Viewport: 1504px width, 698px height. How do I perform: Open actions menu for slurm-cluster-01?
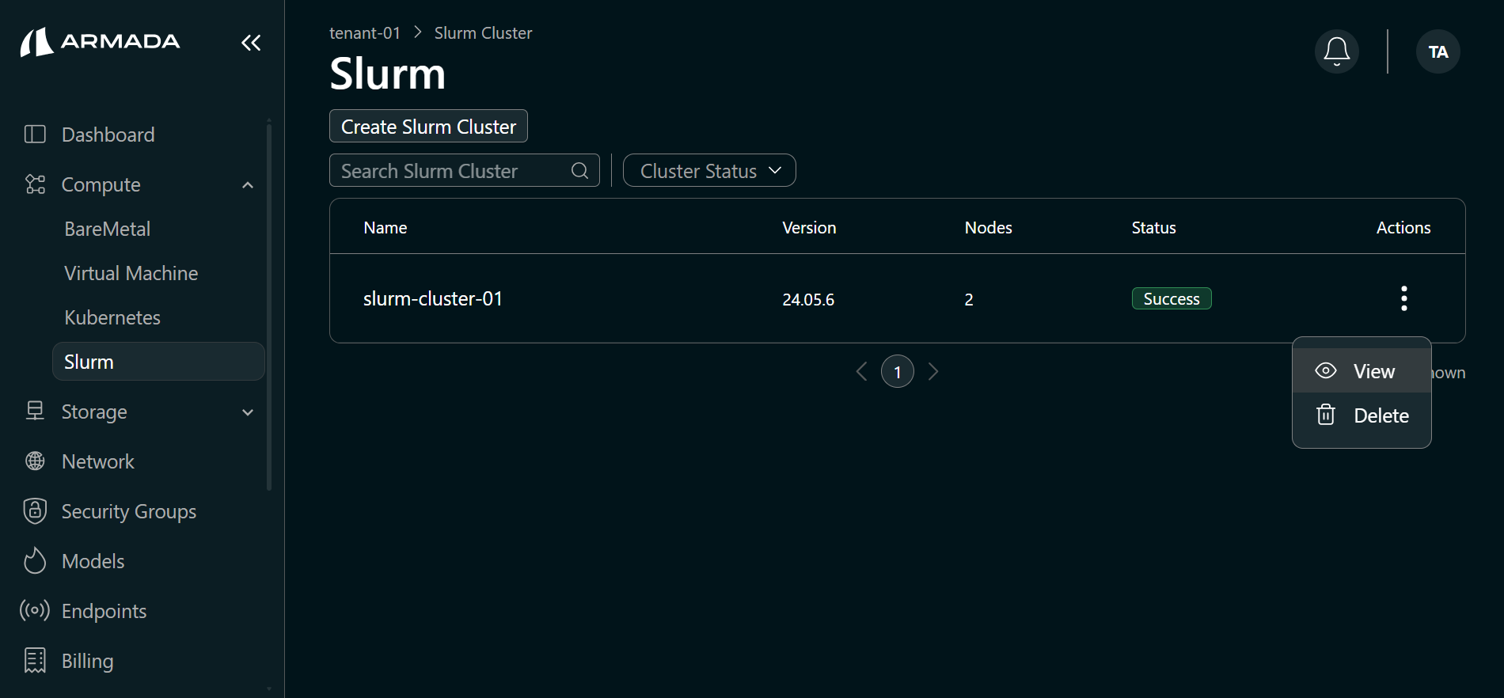[x=1403, y=298]
